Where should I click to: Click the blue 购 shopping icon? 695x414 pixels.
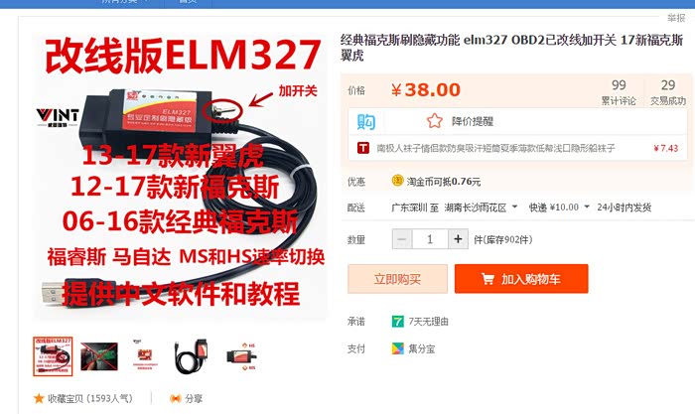click(x=366, y=121)
